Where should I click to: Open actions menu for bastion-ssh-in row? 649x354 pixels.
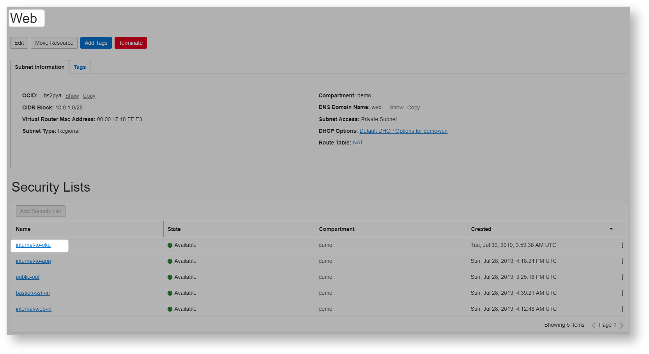coord(622,293)
